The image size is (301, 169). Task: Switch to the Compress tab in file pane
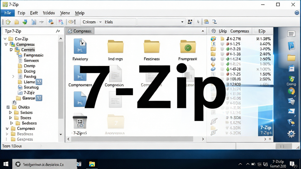80,31
